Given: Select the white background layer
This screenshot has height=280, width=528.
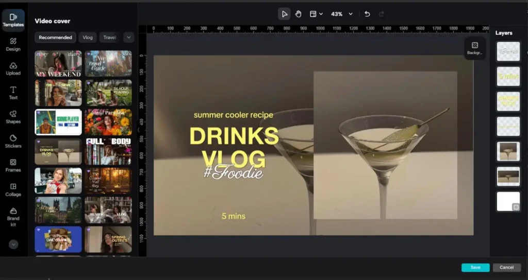Looking at the screenshot, I should 508,201.
